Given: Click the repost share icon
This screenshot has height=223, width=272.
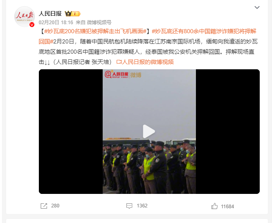Looking at the screenshot, I should click(x=44, y=206).
